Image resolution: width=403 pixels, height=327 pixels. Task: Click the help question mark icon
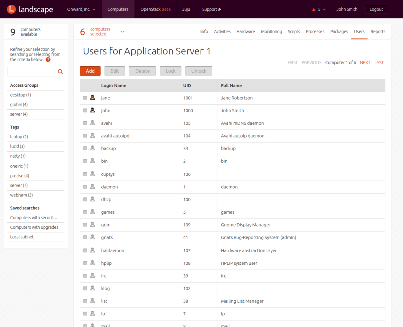point(48,60)
